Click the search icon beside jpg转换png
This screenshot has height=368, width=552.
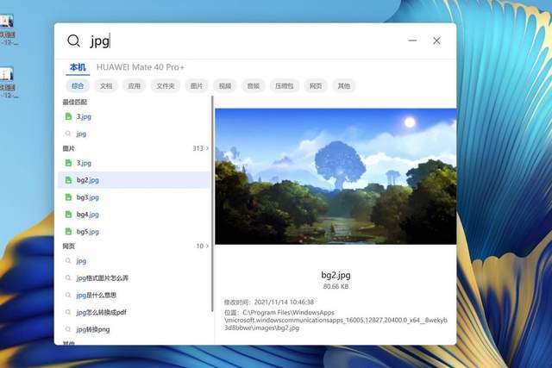tap(68, 329)
